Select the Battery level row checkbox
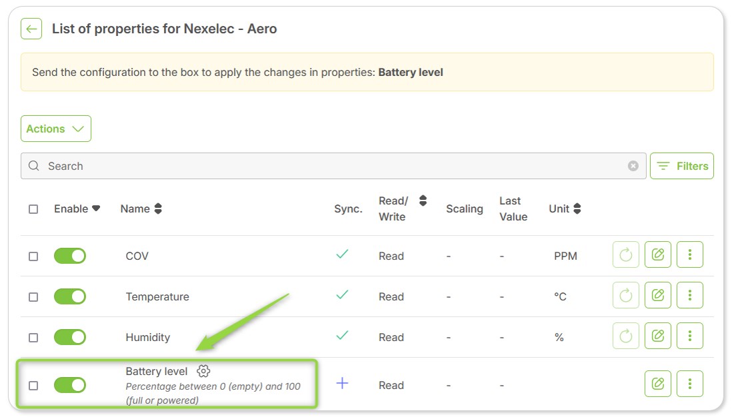The height and width of the screenshot is (419, 734). click(x=33, y=386)
